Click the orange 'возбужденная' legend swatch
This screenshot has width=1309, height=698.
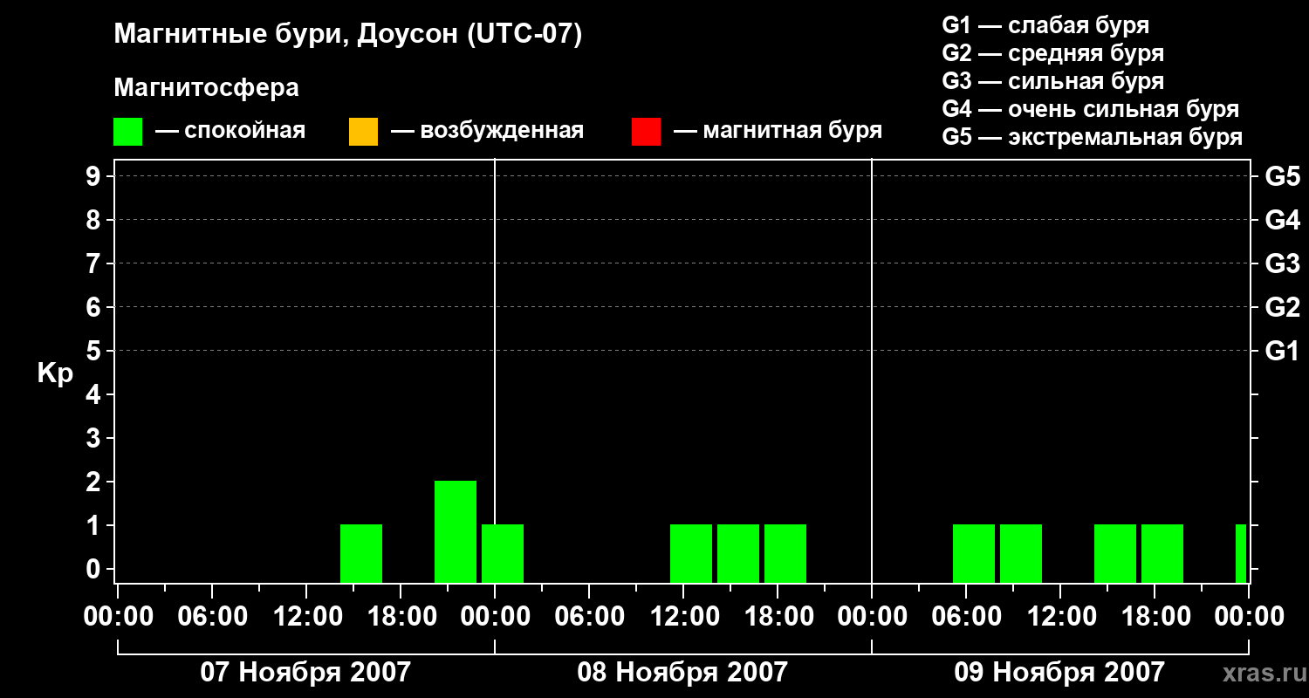(363, 132)
